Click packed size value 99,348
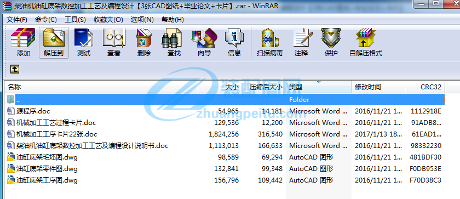This screenshot has width=460, height=199. click(x=272, y=169)
